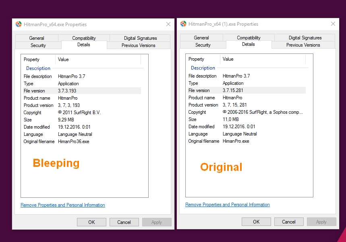Select Original filename row HimanPro36.exe

click(x=82, y=142)
